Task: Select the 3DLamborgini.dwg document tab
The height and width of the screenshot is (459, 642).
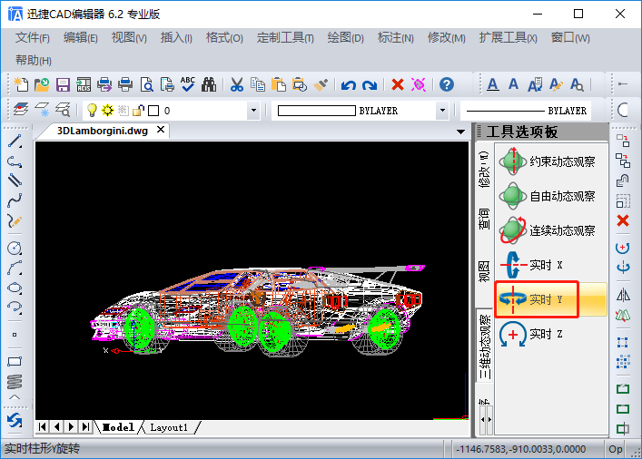Action: tap(103, 131)
